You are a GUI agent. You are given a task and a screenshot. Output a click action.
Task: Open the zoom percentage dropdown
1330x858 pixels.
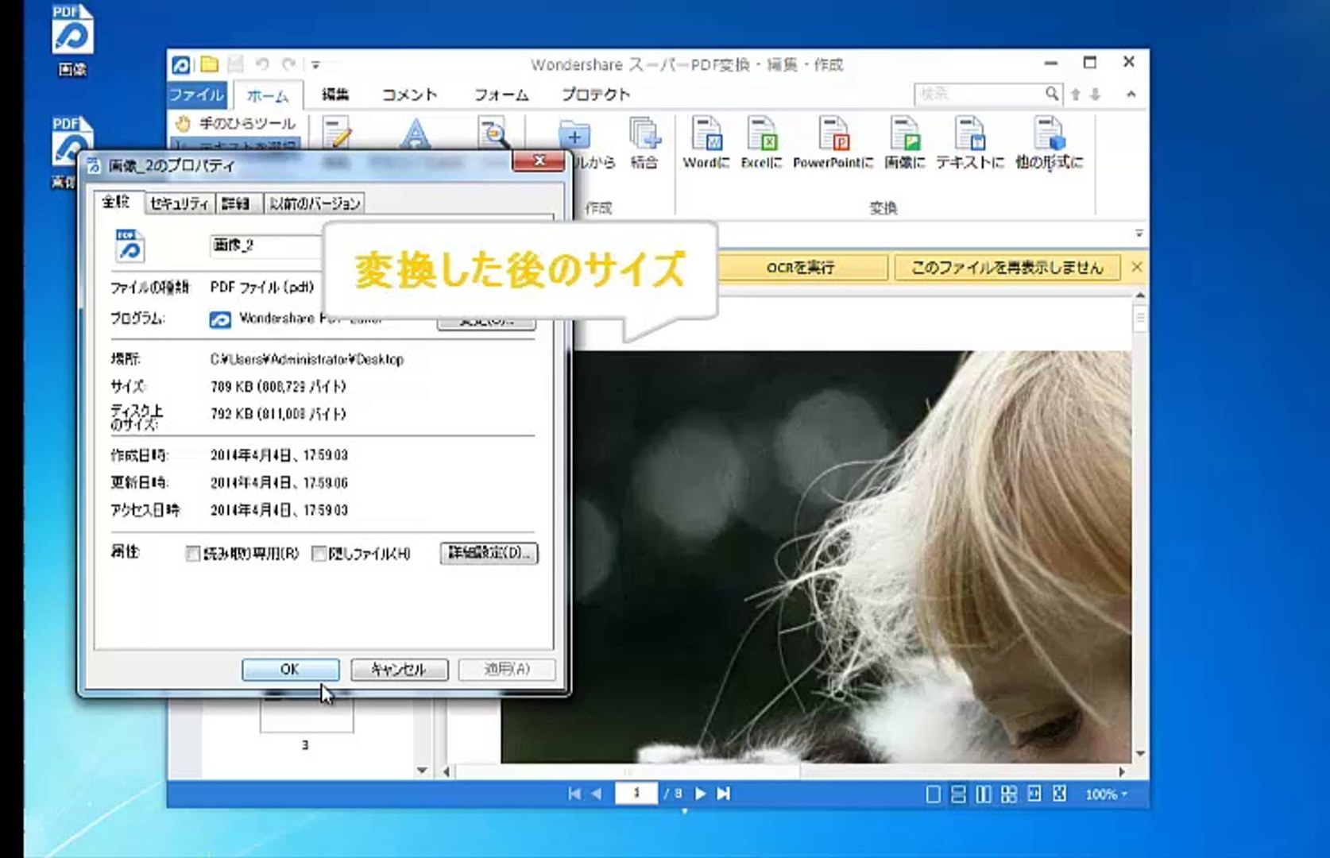pos(1106,794)
